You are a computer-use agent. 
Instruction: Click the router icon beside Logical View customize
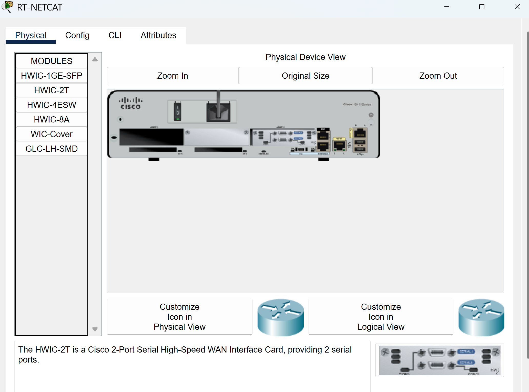coord(481,317)
